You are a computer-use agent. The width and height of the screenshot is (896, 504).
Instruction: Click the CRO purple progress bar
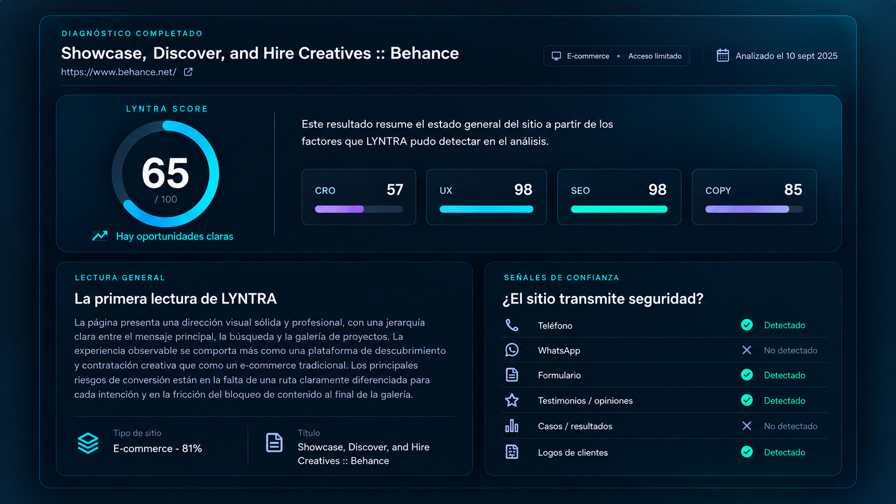(x=359, y=209)
